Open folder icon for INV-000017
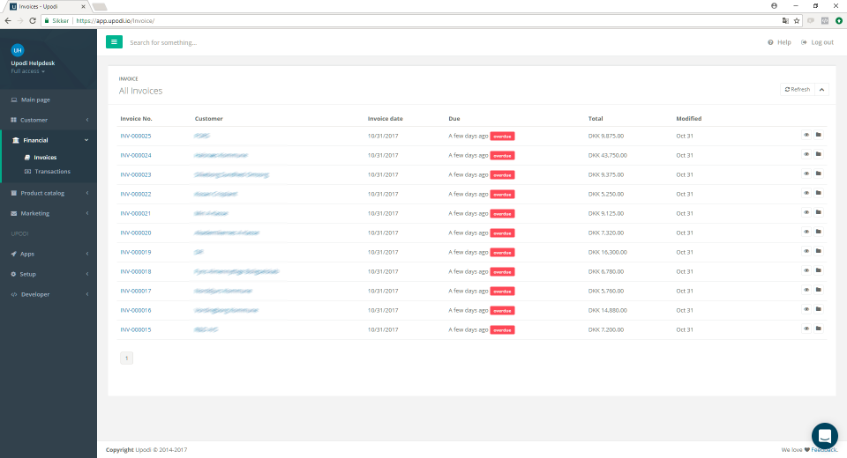The width and height of the screenshot is (847, 458). tap(819, 291)
